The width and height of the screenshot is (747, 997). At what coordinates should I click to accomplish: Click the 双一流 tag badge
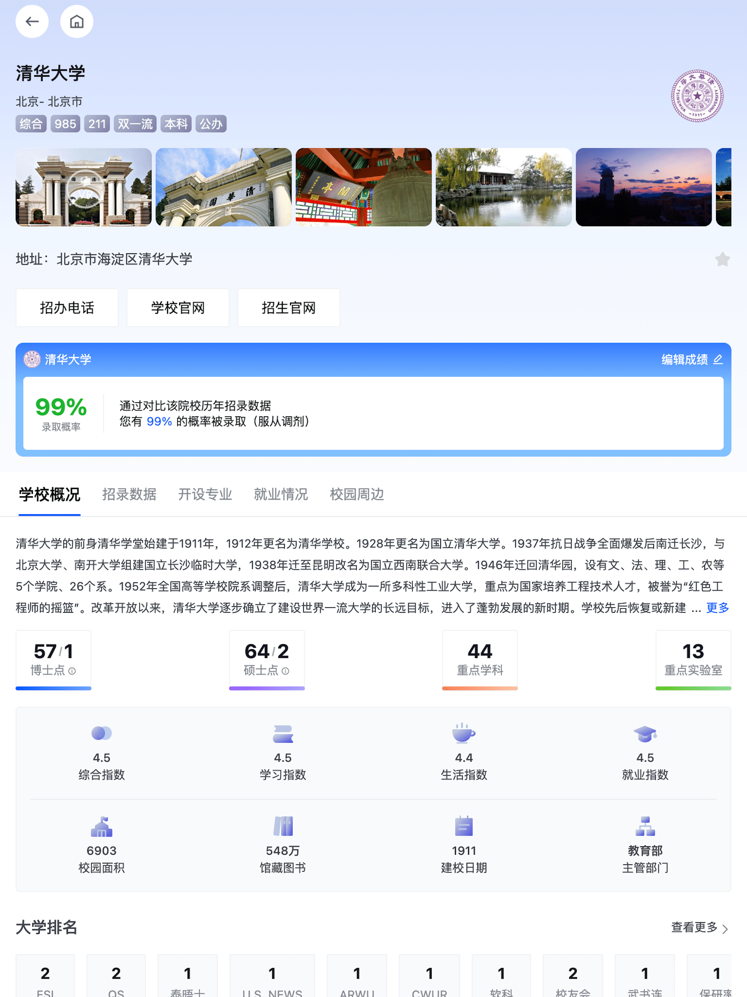(135, 124)
